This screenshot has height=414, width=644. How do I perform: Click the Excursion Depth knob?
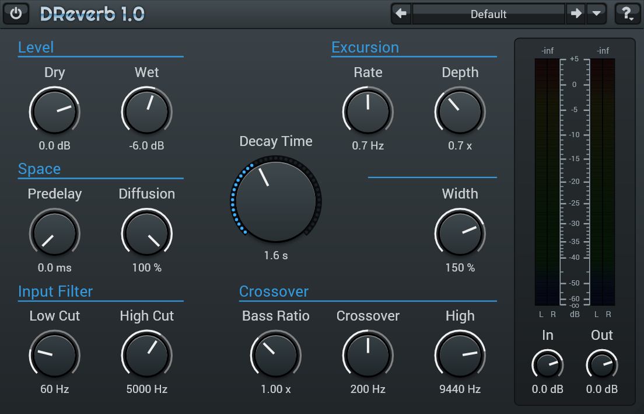[460, 111]
